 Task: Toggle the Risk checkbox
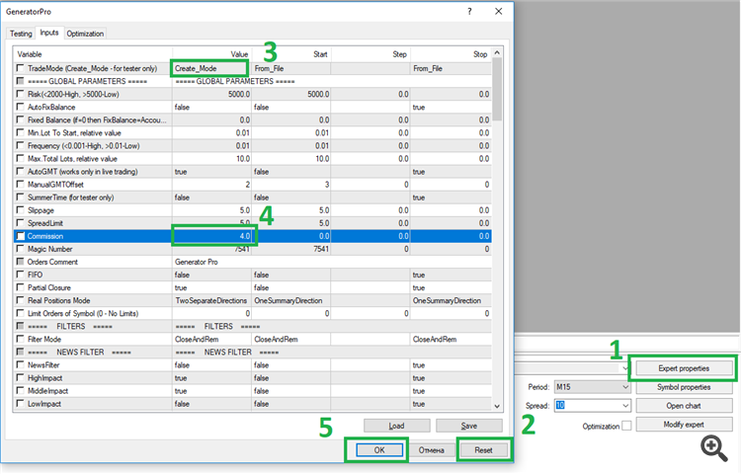[x=21, y=94]
